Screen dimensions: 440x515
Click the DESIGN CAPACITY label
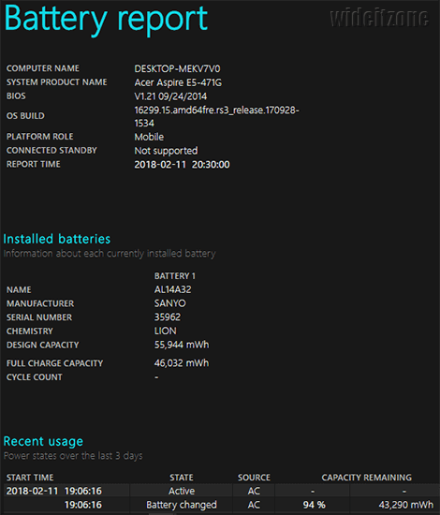point(43,345)
